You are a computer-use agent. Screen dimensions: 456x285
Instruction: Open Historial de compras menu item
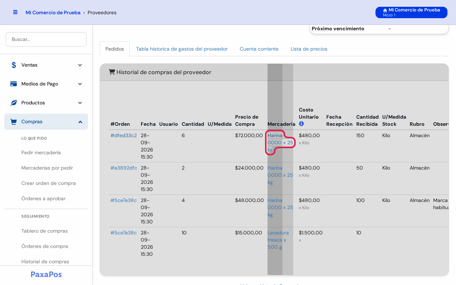pos(45,261)
